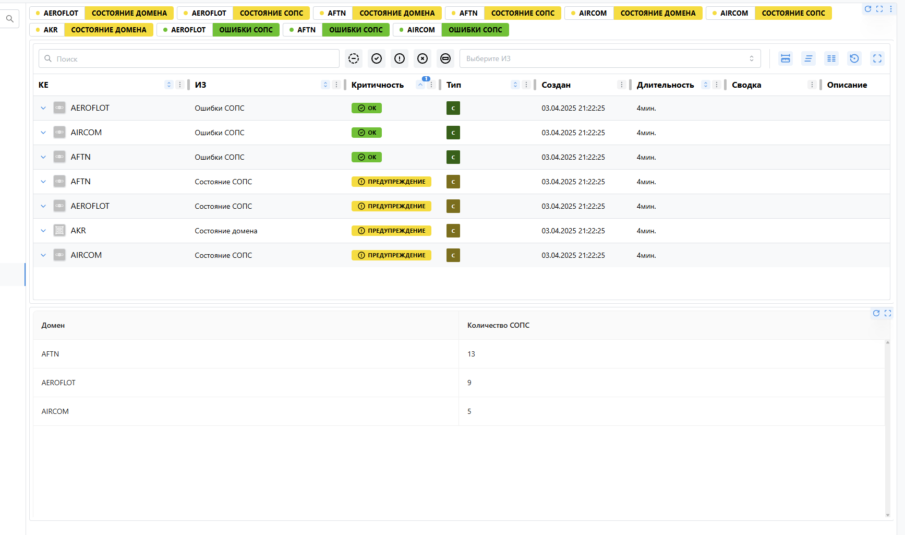Refresh the domain count table

tap(876, 313)
